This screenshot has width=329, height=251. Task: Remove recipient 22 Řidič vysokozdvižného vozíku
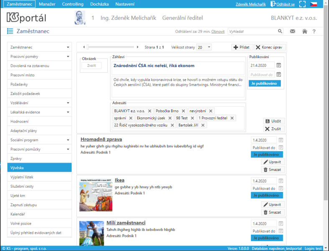(x=172, y=125)
